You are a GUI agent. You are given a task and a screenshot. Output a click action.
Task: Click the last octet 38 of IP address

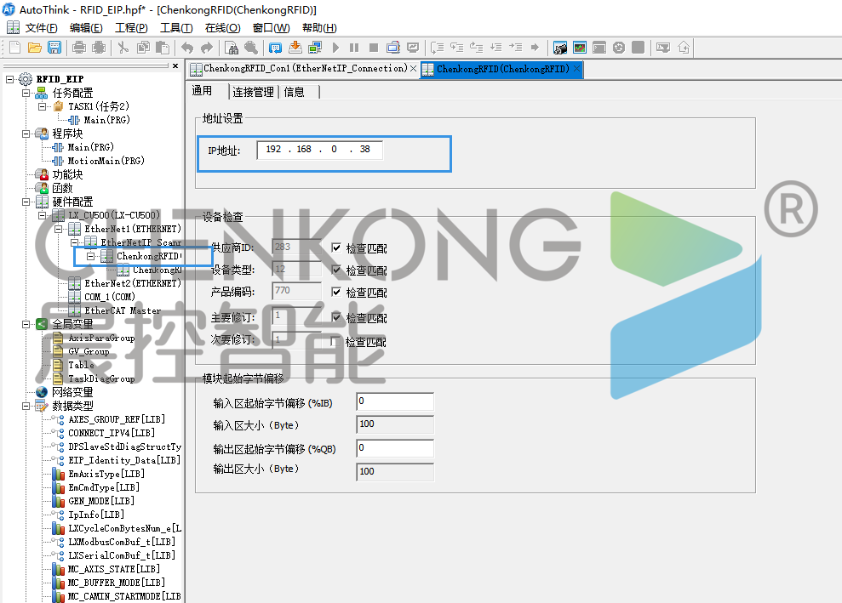(365, 149)
